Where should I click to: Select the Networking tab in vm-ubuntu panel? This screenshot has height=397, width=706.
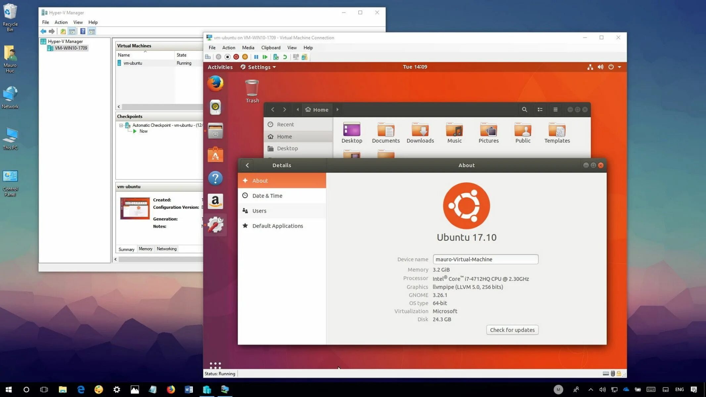pyautogui.click(x=166, y=248)
